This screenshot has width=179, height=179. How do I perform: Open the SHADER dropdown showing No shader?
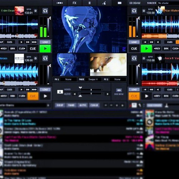pyautogui.click(x=168, y=3)
